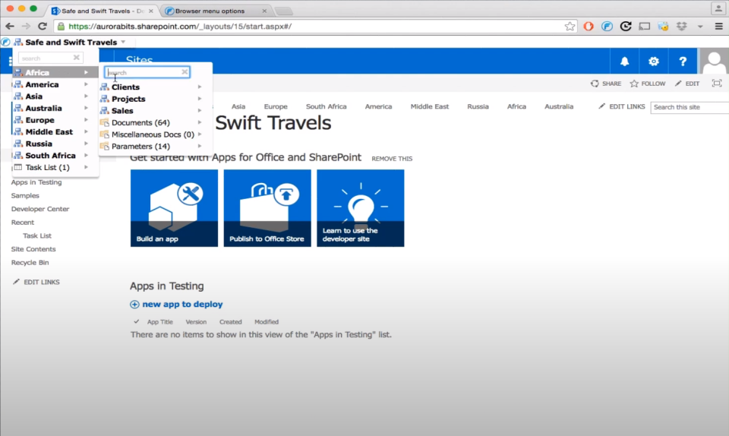Viewport: 729px width, 436px height.
Task: Click the FOLLOW button
Action: [648, 84]
